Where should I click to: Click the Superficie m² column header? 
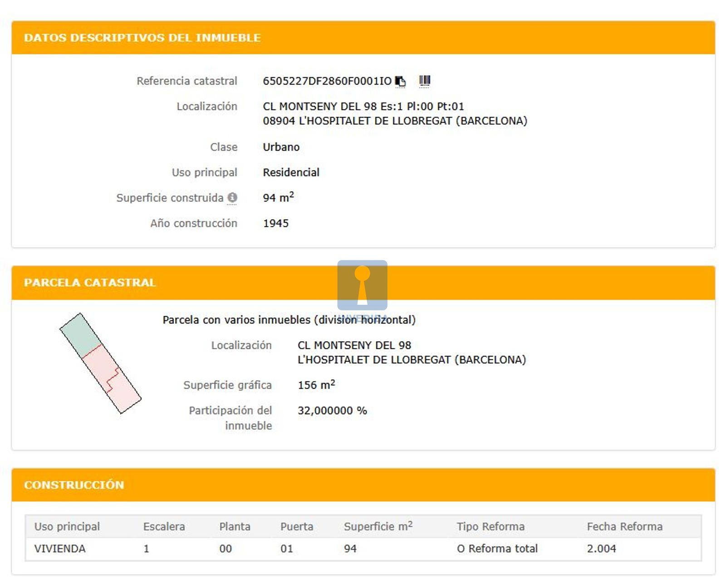[x=378, y=527]
